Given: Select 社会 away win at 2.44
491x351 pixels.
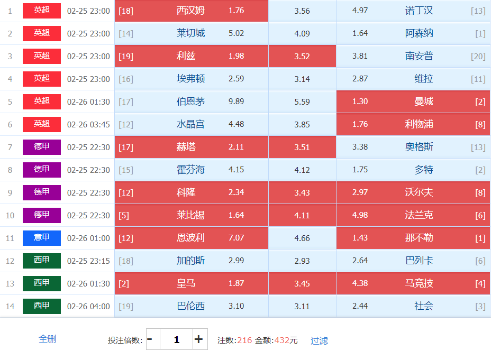Looking at the screenshot, I should pyautogui.click(x=413, y=306).
